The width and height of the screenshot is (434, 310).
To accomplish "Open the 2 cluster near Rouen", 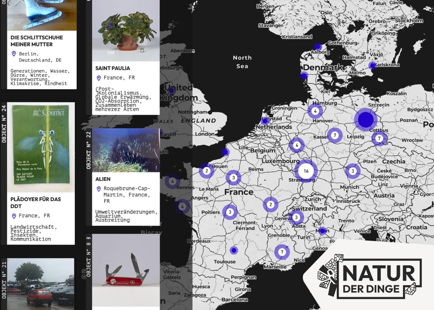I will [x=207, y=170].
